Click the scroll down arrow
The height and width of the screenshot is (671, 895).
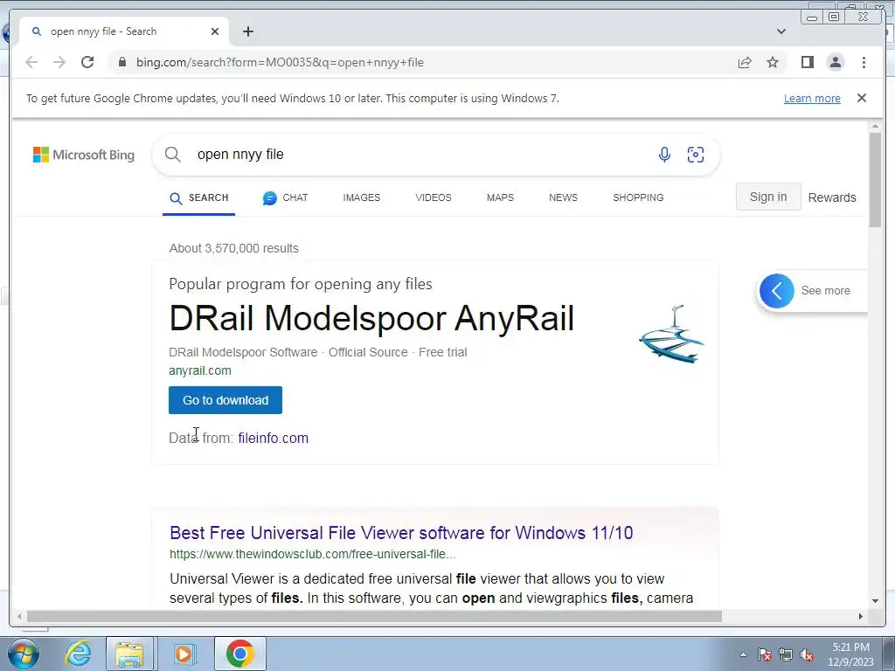(875, 601)
